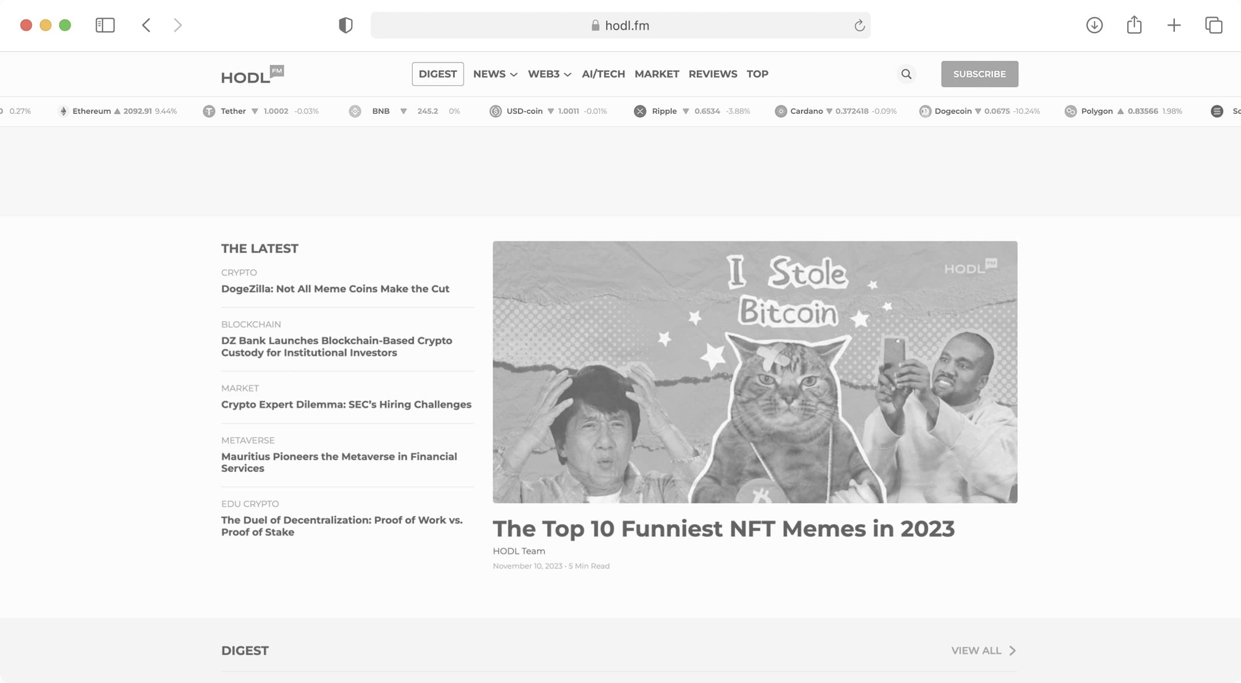
Task: Click the address bar lock icon
Action: pyautogui.click(x=595, y=25)
